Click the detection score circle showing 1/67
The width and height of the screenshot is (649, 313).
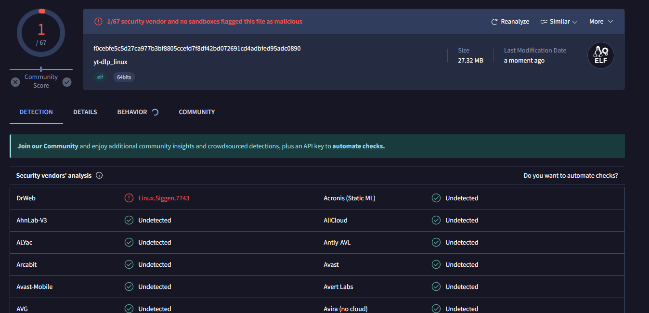[x=41, y=33]
